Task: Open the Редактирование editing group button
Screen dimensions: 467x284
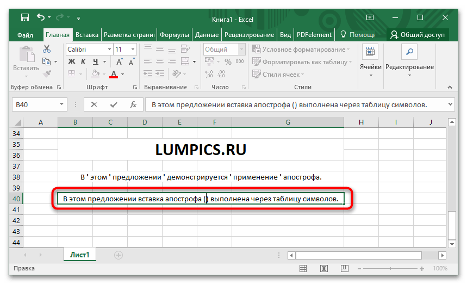Action: point(409,60)
